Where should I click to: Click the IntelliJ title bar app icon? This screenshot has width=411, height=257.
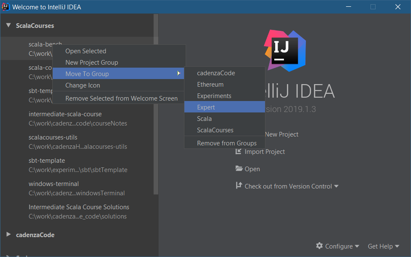5,7
